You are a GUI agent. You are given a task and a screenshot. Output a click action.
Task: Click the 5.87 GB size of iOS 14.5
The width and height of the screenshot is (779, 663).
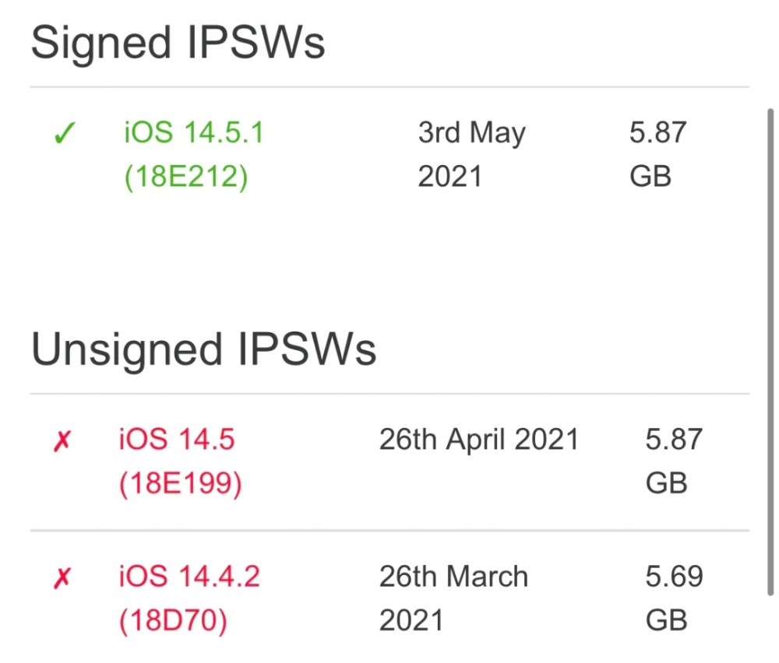[674, 461]
